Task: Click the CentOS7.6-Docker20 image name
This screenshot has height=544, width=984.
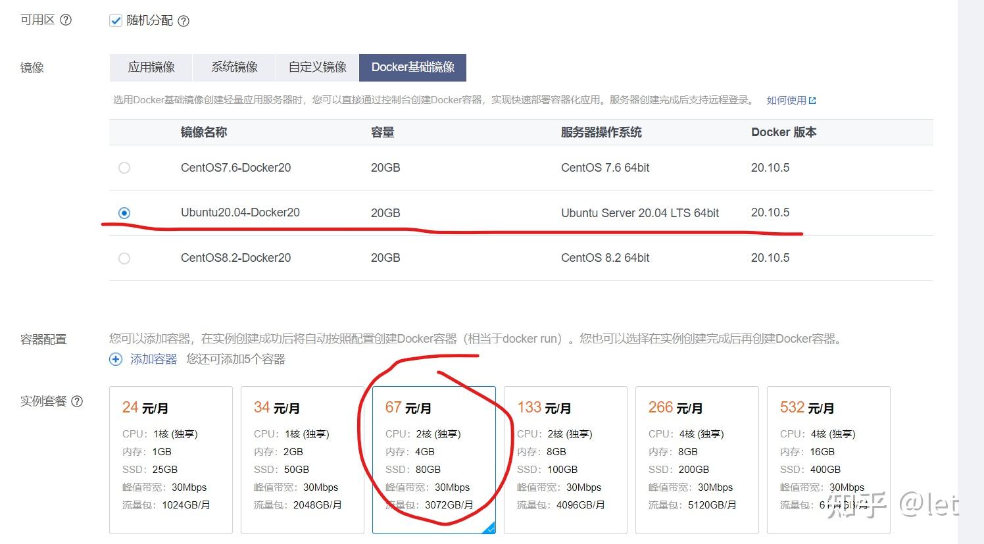Action: click(236, 168)
